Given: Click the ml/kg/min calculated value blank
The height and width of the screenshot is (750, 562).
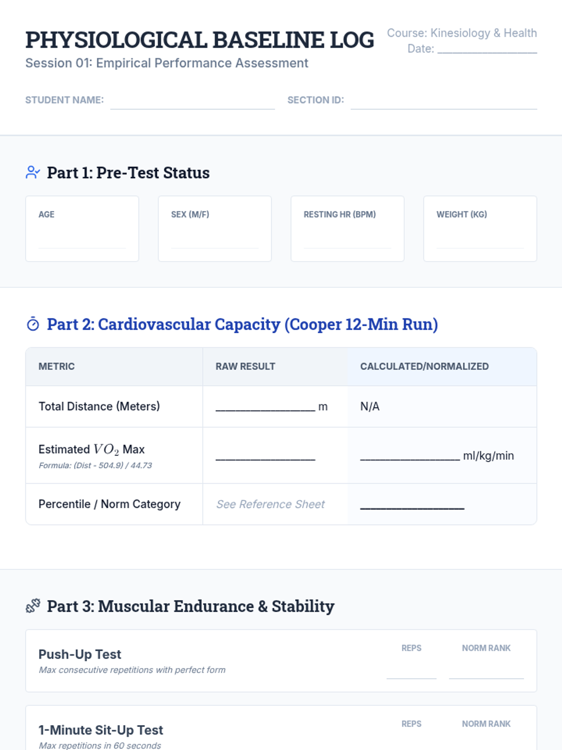Looking at the screenshot, I should pos(410,456).
